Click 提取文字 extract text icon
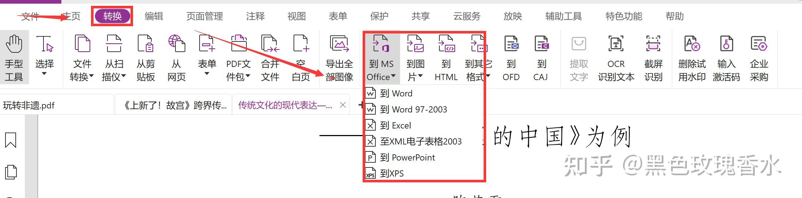The image size is (802, 198). pyautogui.click(x=579, y=44)
